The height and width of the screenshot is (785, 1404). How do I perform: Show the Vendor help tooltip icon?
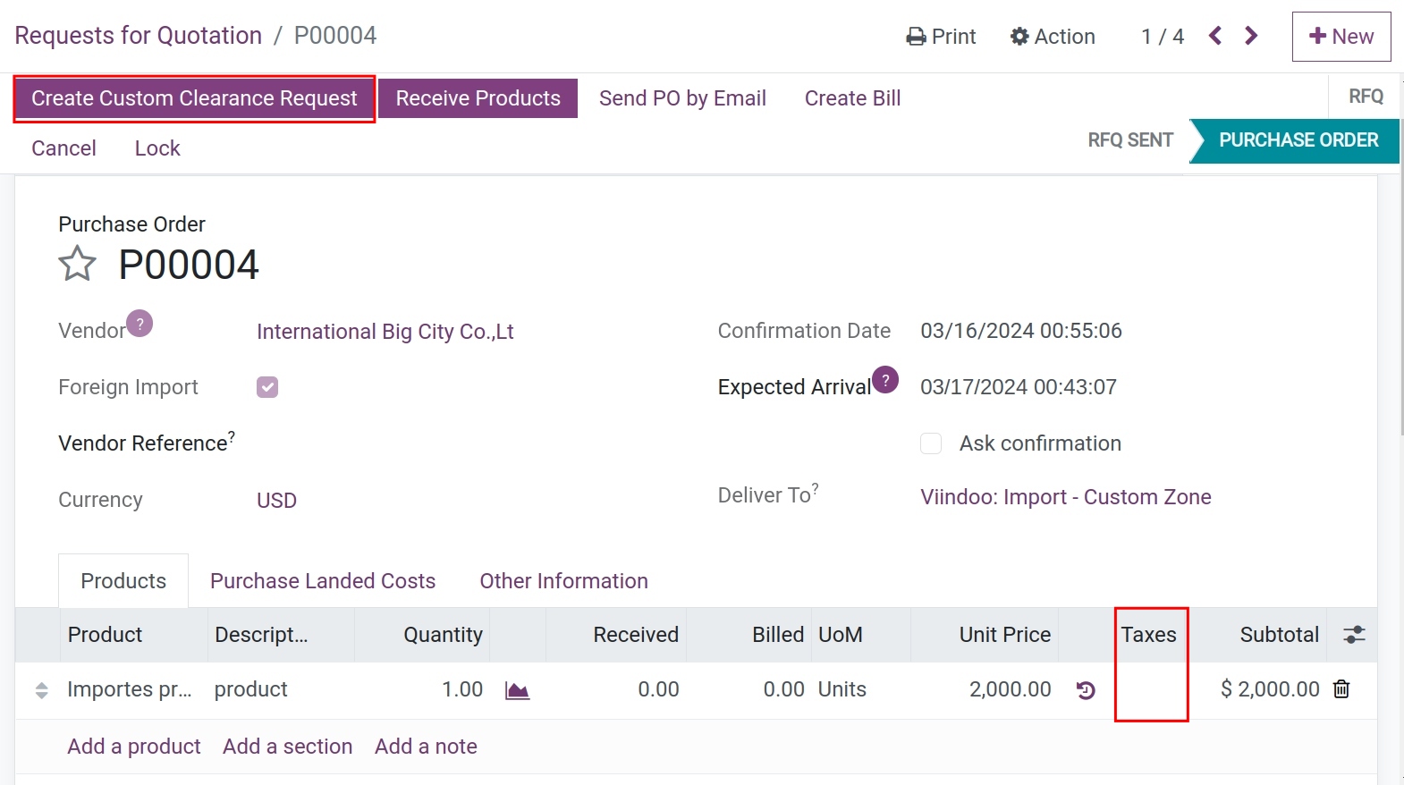pyautogui.click(x=140, y=323)
